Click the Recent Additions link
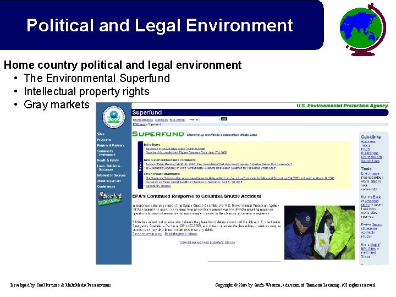396x297 pixels. [x=143, y=120]
